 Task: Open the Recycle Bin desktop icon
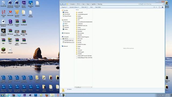pos(3,4)
